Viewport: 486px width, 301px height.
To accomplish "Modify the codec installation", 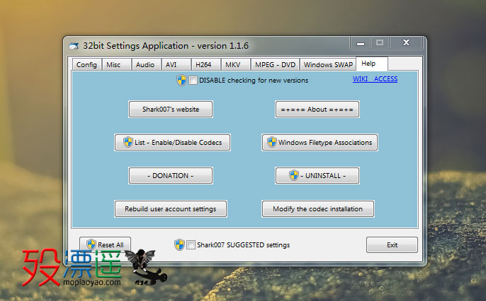I will (317, 209).
